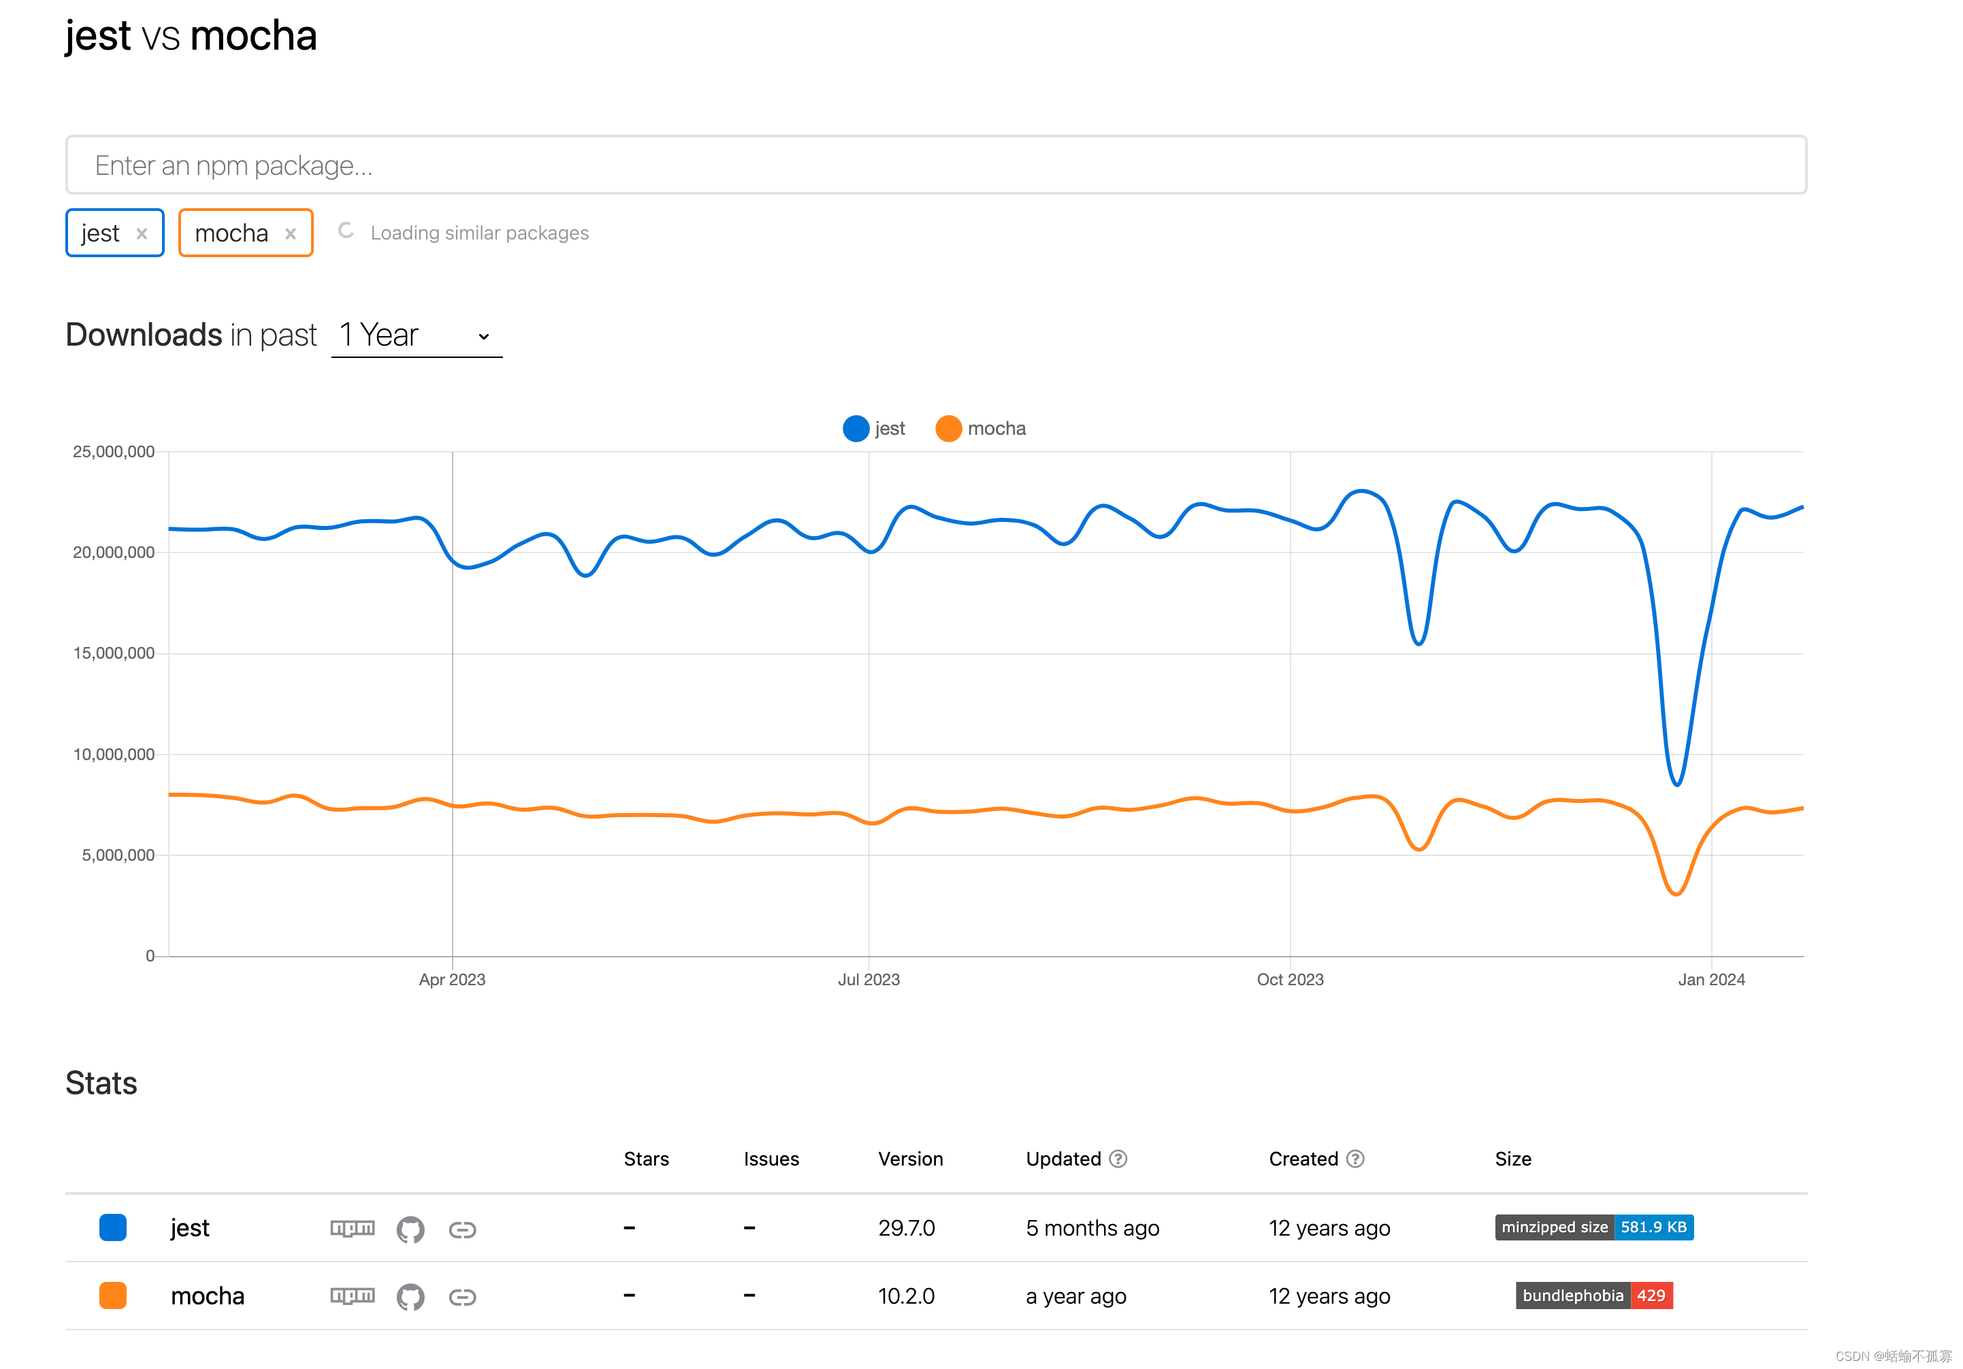Click the Updated column help icon
This screenshot has width=1963, height=1369.
(1118, 1158)
